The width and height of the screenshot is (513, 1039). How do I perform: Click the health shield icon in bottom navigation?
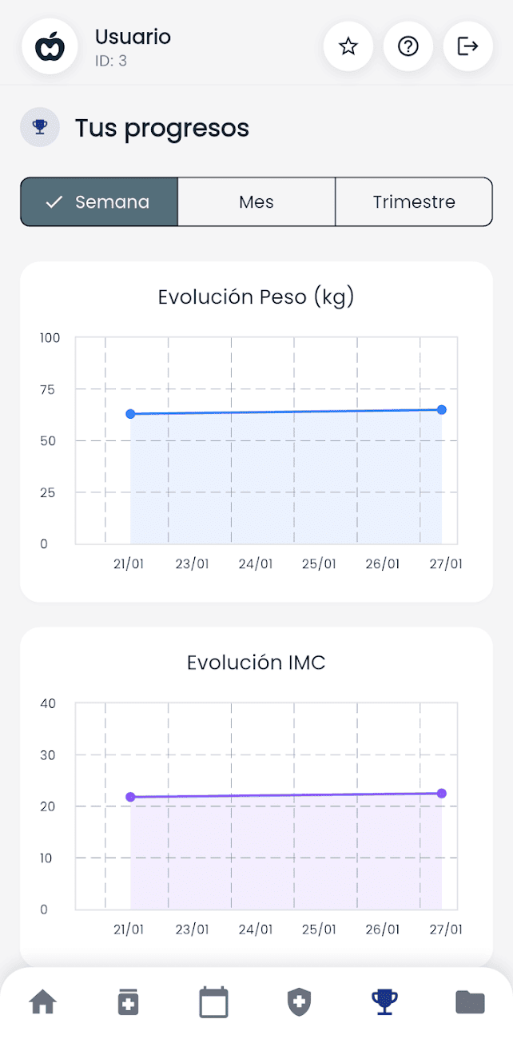(299, 1001)
